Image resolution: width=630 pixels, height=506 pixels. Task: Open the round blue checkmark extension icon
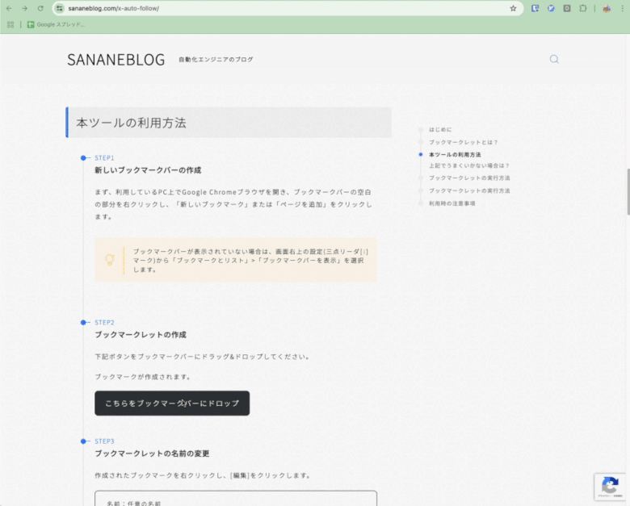point(551,8)
